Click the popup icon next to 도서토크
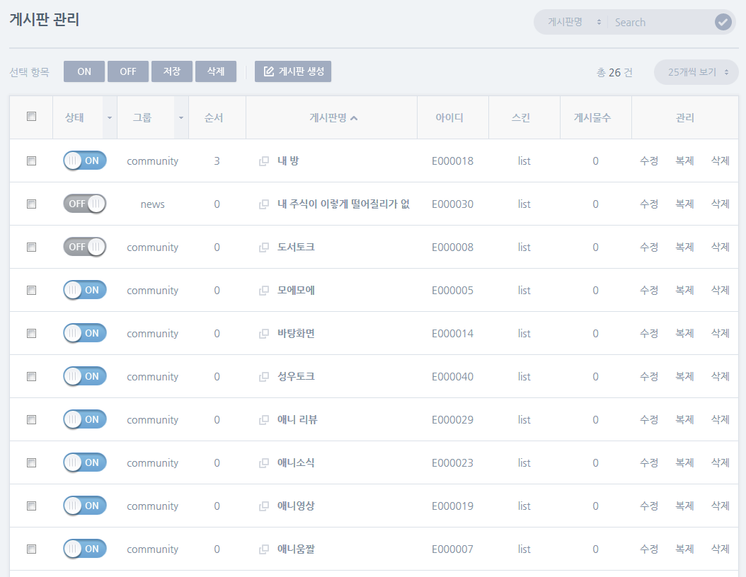Screen dimensions: 746x577 [x=264, y=247]
